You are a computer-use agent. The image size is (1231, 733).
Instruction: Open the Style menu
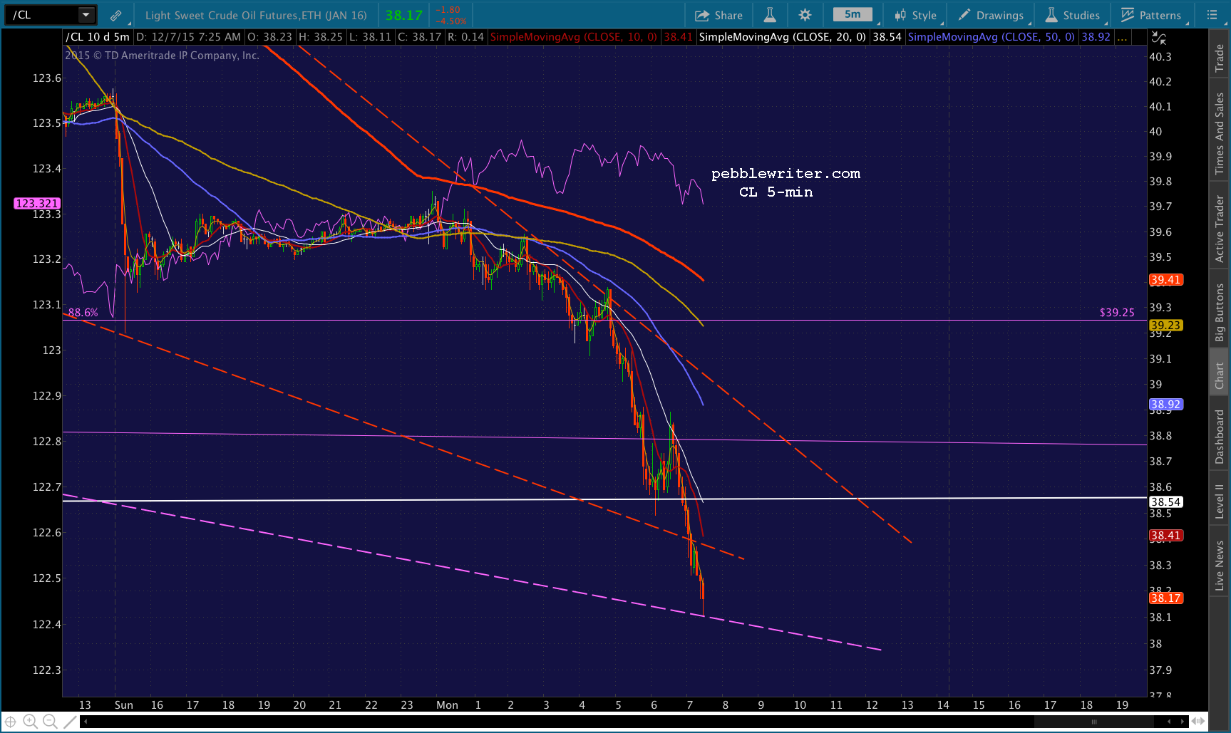point(916,15)
